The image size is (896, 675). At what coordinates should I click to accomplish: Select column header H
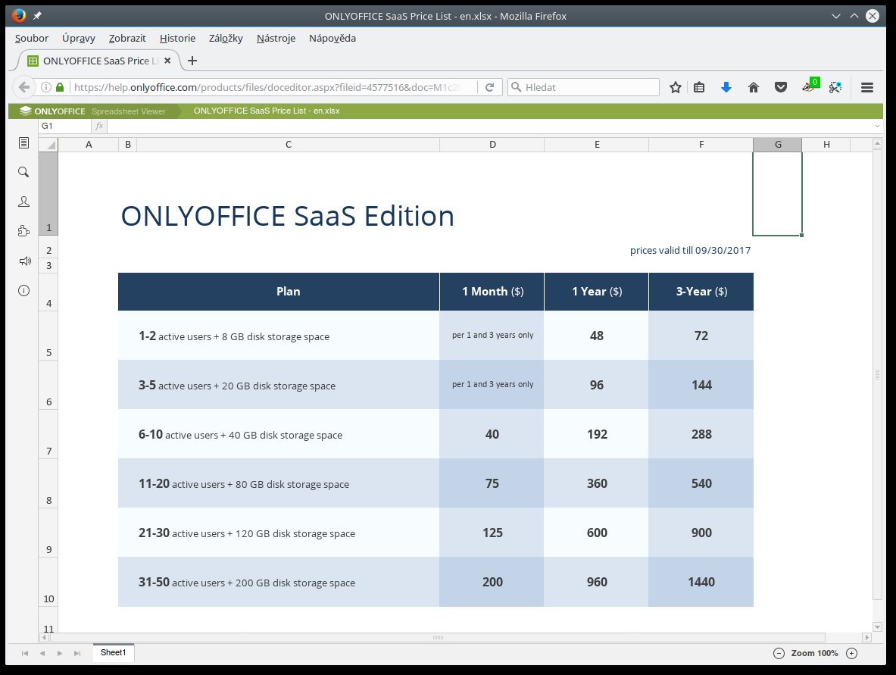coord(826,145)
